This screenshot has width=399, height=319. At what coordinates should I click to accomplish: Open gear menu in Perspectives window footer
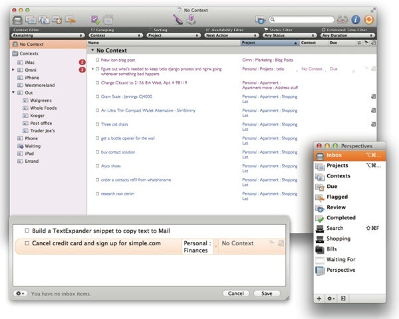[x=331, y=298]
